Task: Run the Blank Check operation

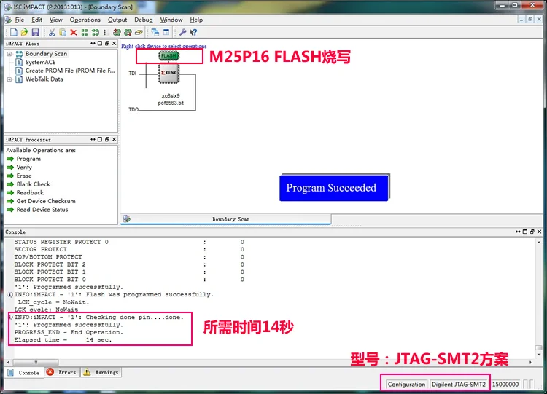Action: pos(33,184)
